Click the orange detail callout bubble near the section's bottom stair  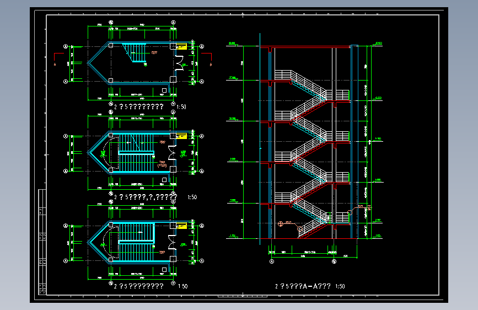point(281,223)
